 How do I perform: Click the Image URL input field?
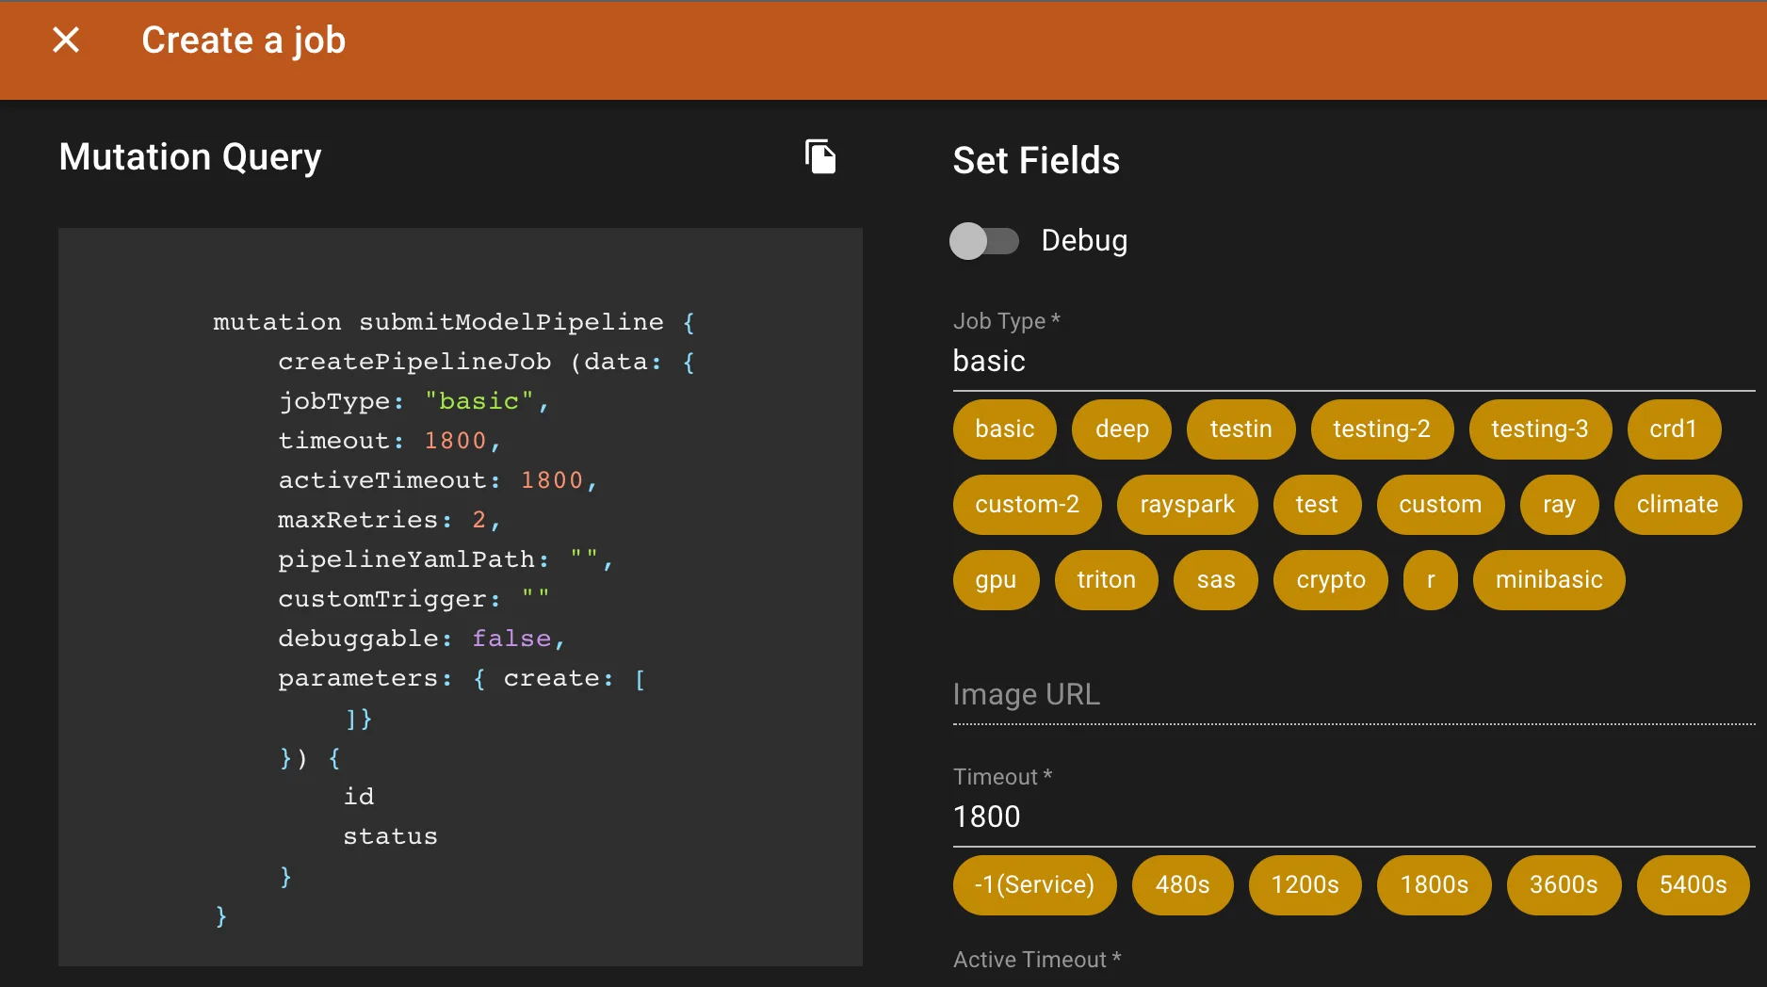[x=1354, y=695]
